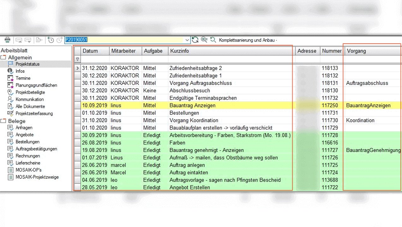Open Rechnungen under Belege
The height and width of the screenshot is (227, 402).
28,156
